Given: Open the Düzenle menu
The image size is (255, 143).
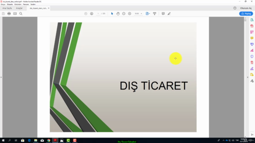Looking at the screenshot, I should [10, 4].
